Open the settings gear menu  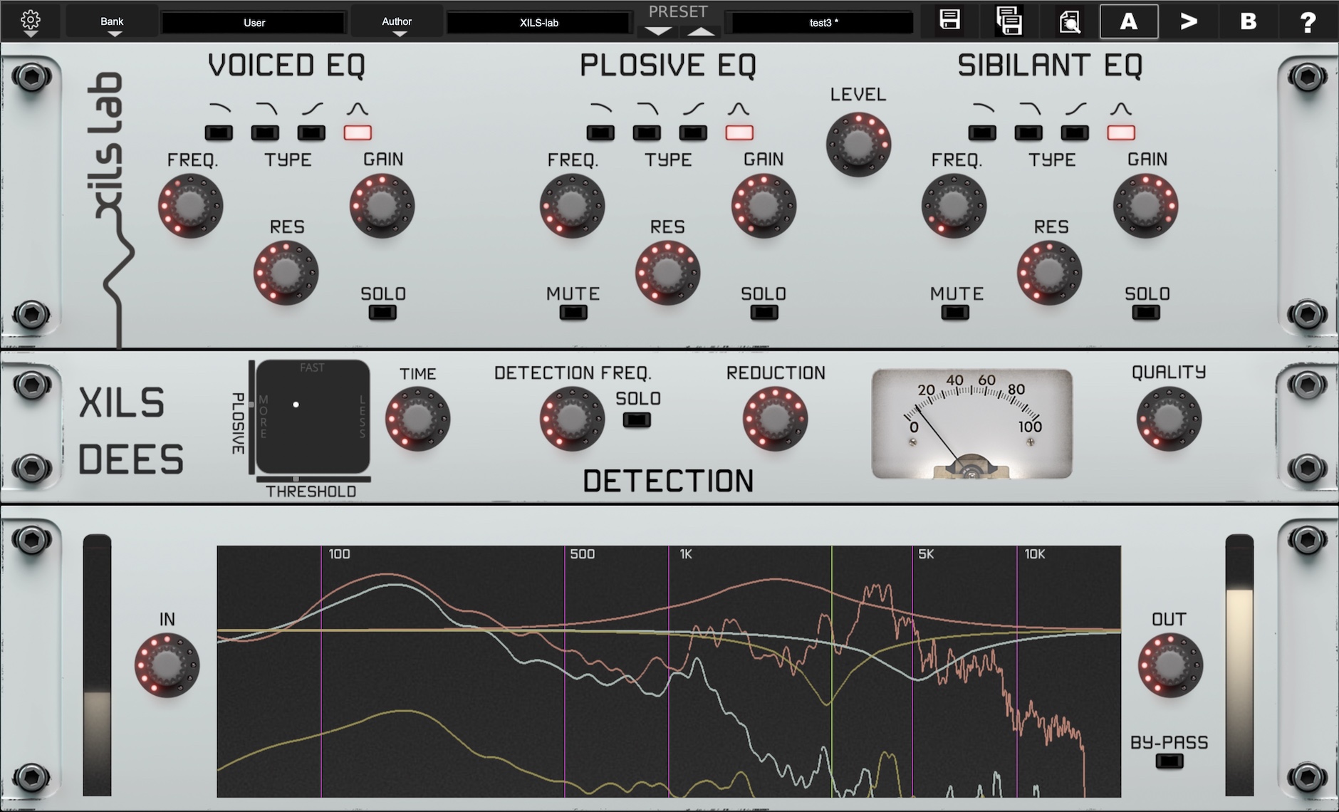(31, 21)
